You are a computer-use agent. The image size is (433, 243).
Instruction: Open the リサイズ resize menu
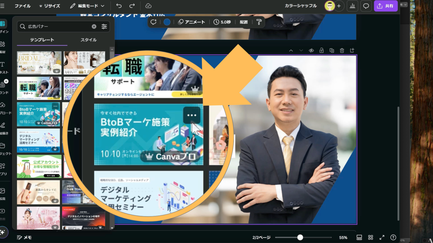tap(49, 6)
